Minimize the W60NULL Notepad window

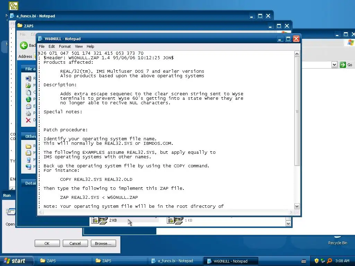point(280,39)
